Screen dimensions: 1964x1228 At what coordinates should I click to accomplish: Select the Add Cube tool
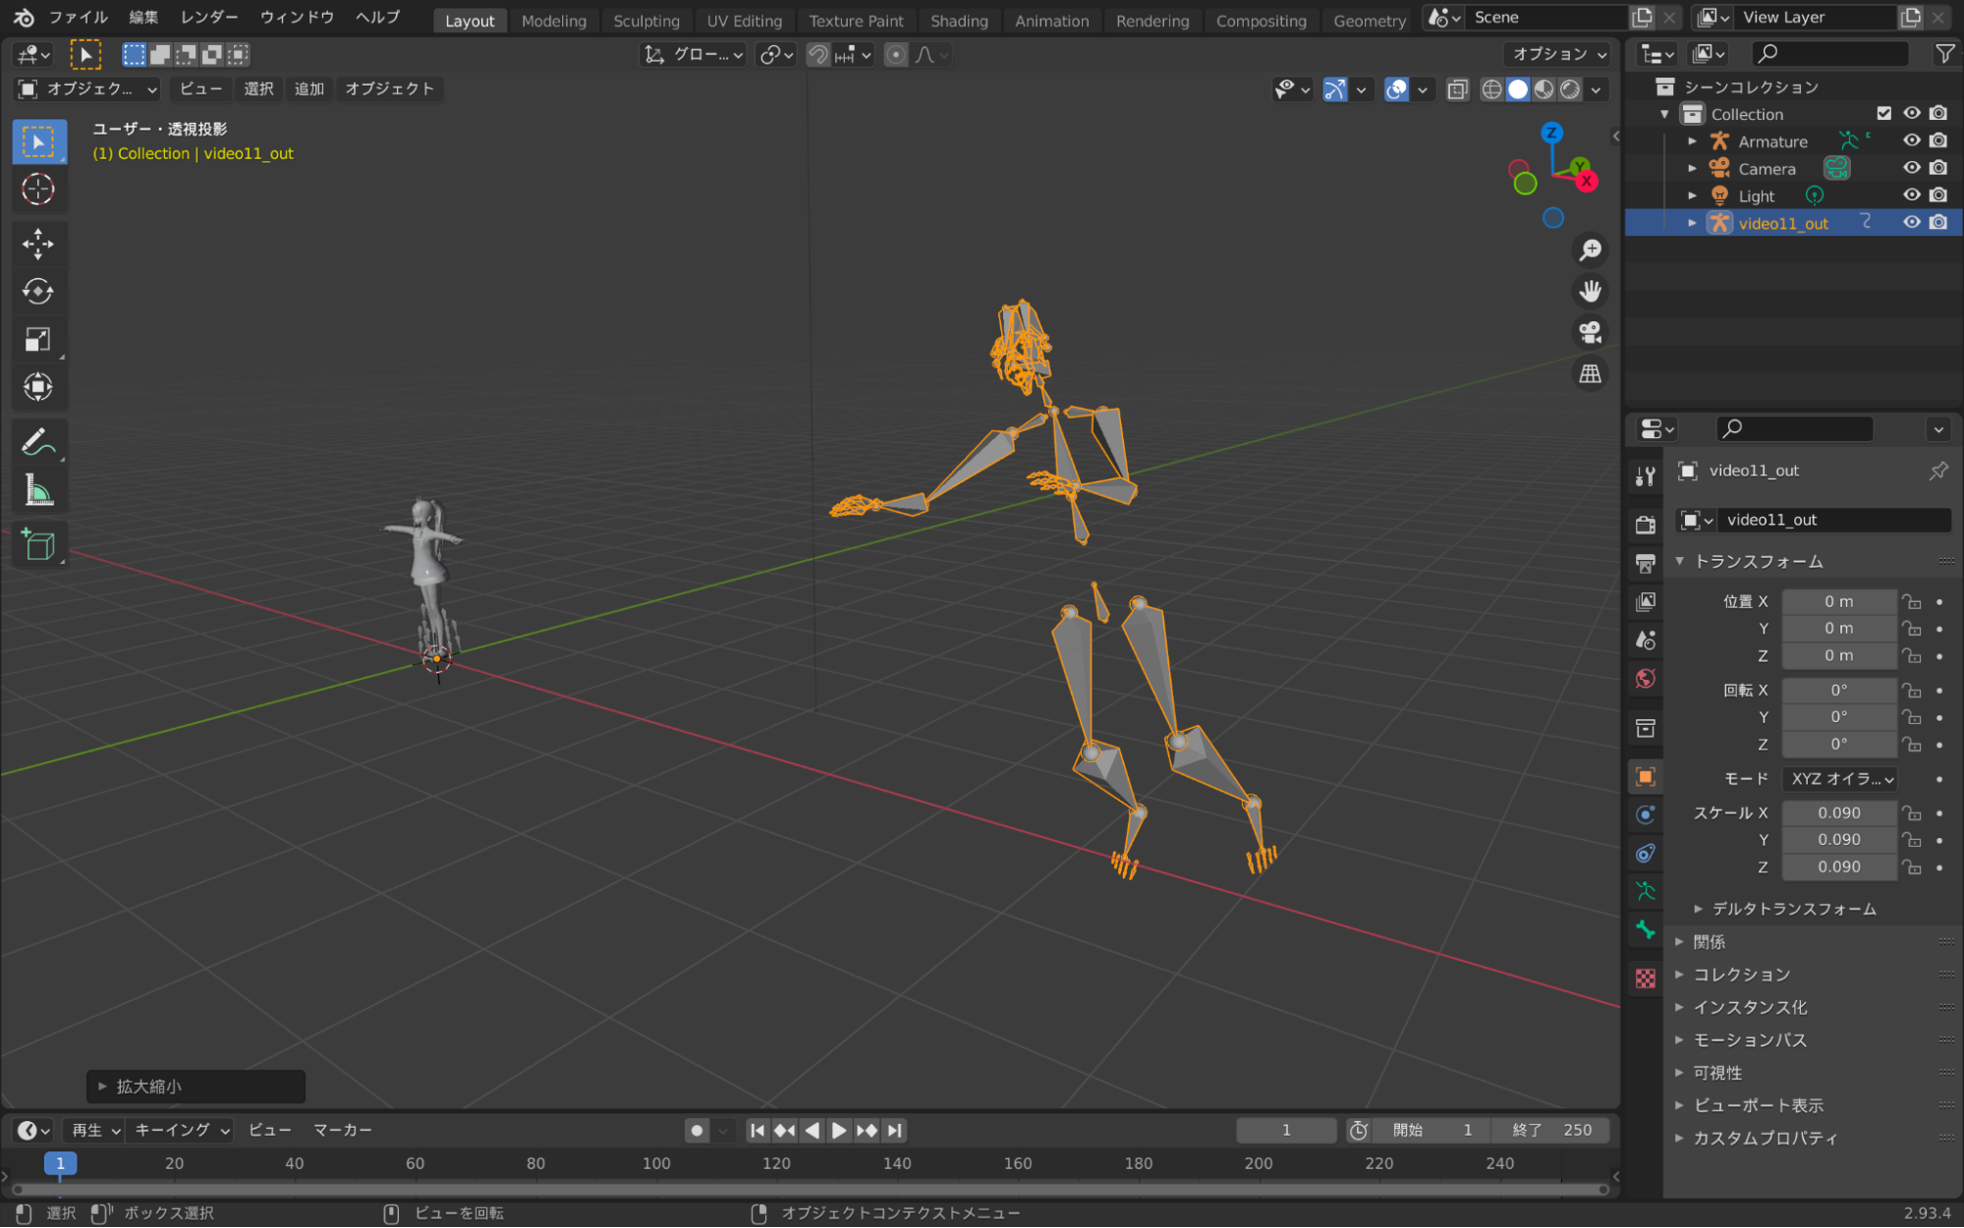coord(38,545)
